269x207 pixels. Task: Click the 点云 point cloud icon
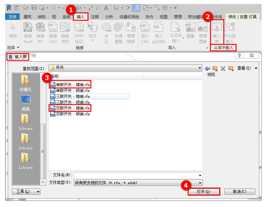[x=106, y=32]
